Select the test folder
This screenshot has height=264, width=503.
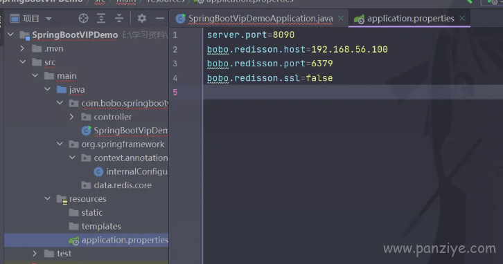coord(64,254)
